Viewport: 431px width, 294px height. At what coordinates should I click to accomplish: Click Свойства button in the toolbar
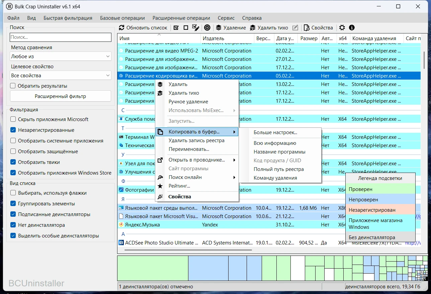pos(318,28)
